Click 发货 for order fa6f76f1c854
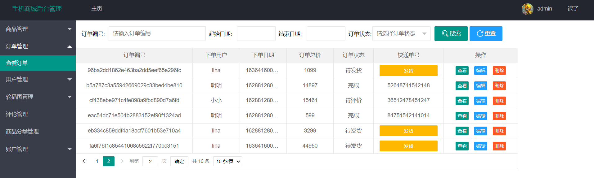594x178 pixels. coord(408,146)
